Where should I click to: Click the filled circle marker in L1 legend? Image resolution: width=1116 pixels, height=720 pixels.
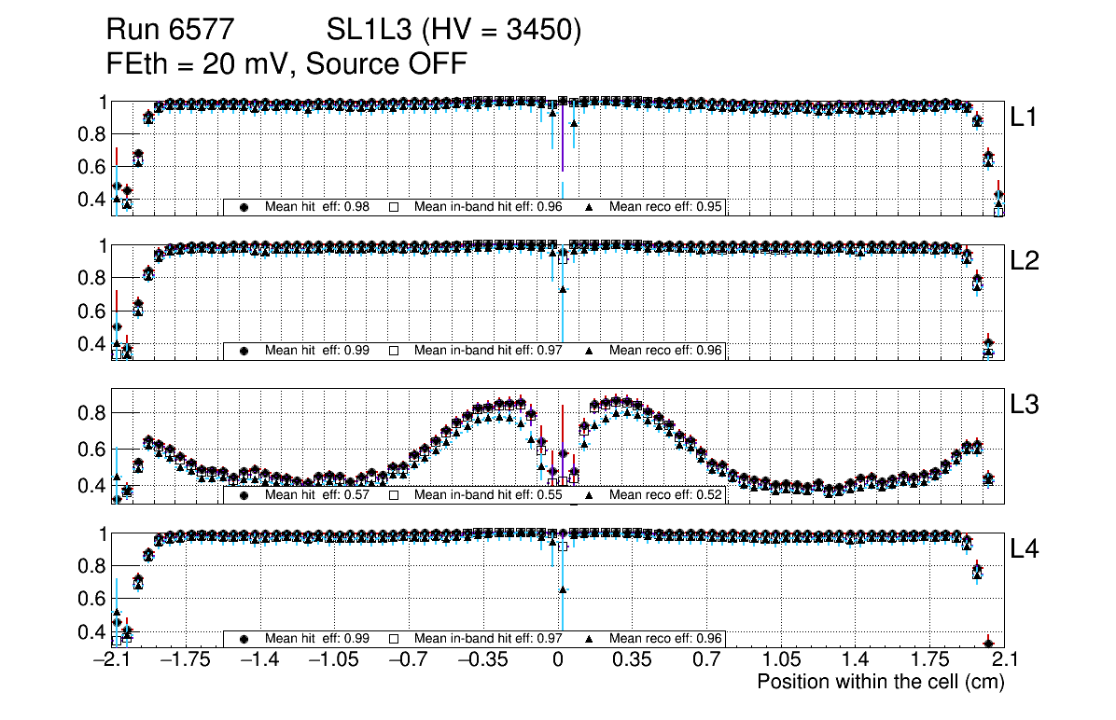pos(244,207)
